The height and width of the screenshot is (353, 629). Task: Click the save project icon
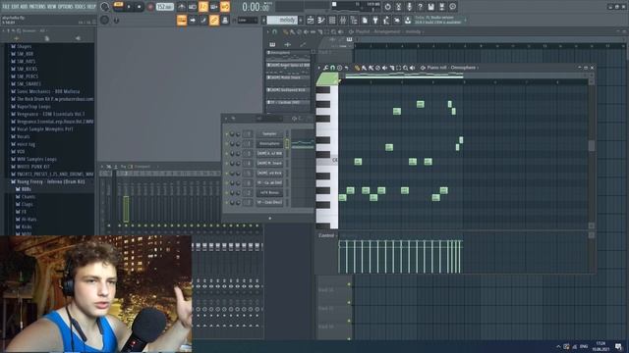430,7
